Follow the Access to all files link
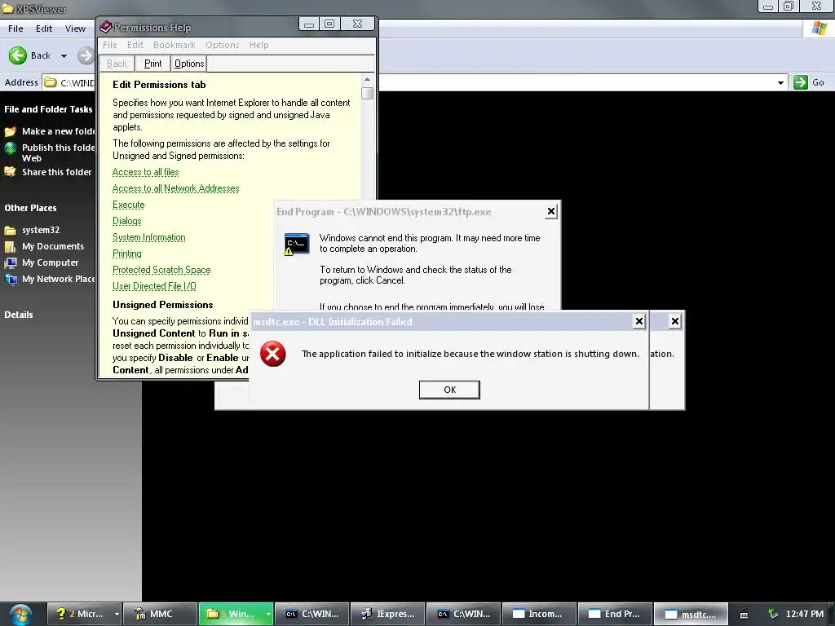The width and height of the screenshot is (835, 626). [145, 172]
